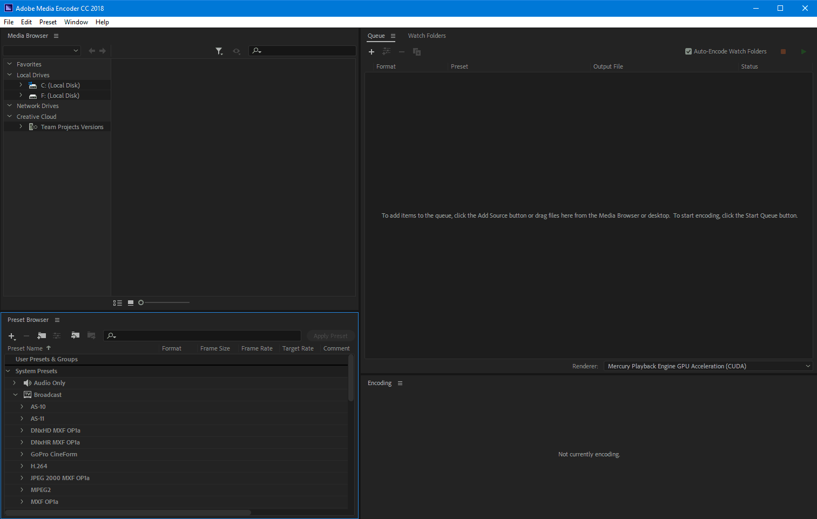Open the Help menu
The image size is (817, 519).
pyautogui.click(x=102, y=22)
